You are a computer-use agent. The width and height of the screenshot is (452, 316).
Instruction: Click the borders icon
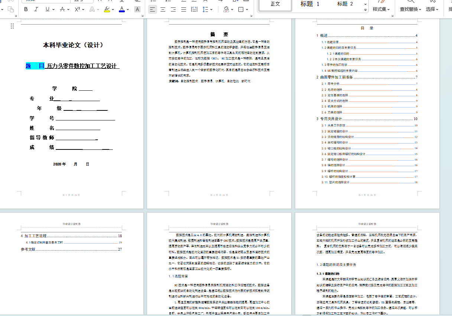[x=241, y=9]
